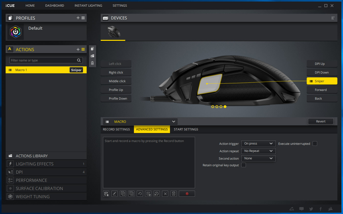Add a new profile with the plus icon

pyautogui.click(x=78, y=18)
